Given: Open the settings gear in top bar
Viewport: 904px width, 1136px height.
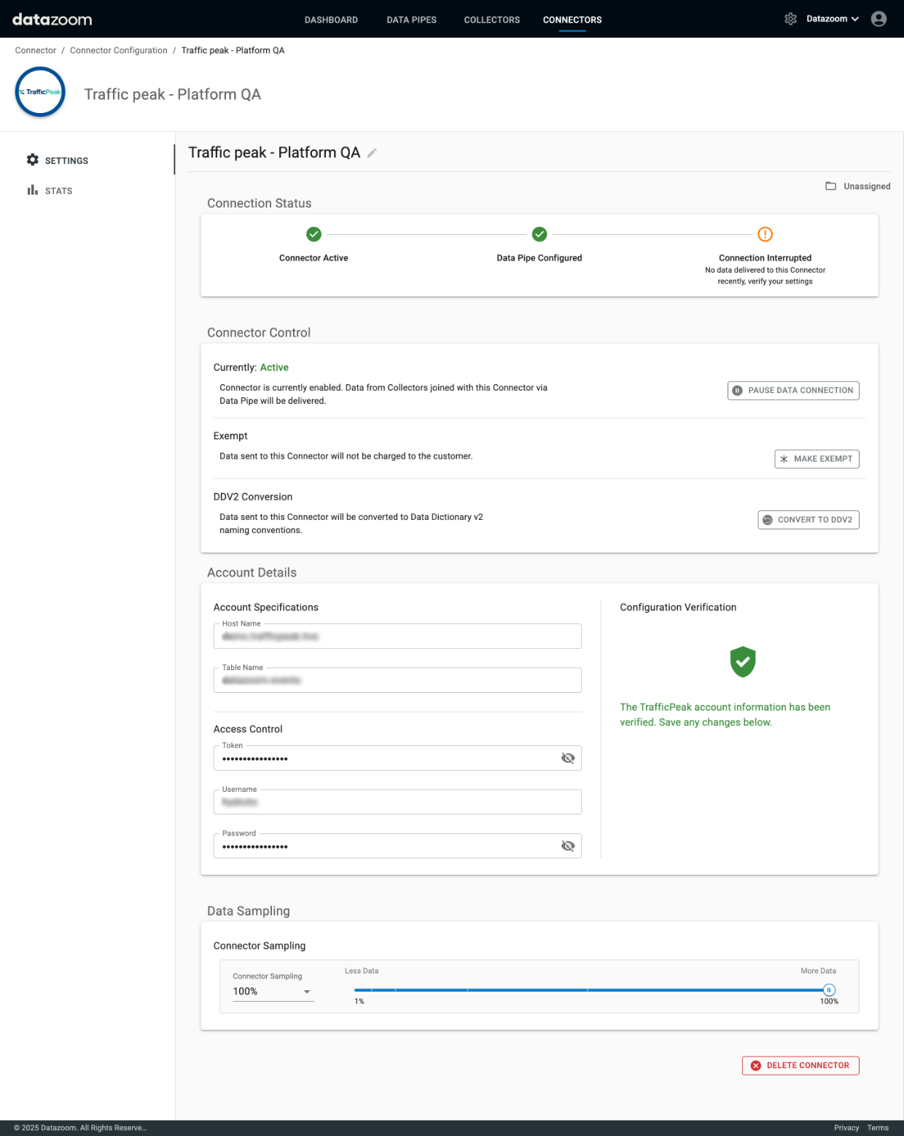Looking at the screenshot, I should pos(790,19).
